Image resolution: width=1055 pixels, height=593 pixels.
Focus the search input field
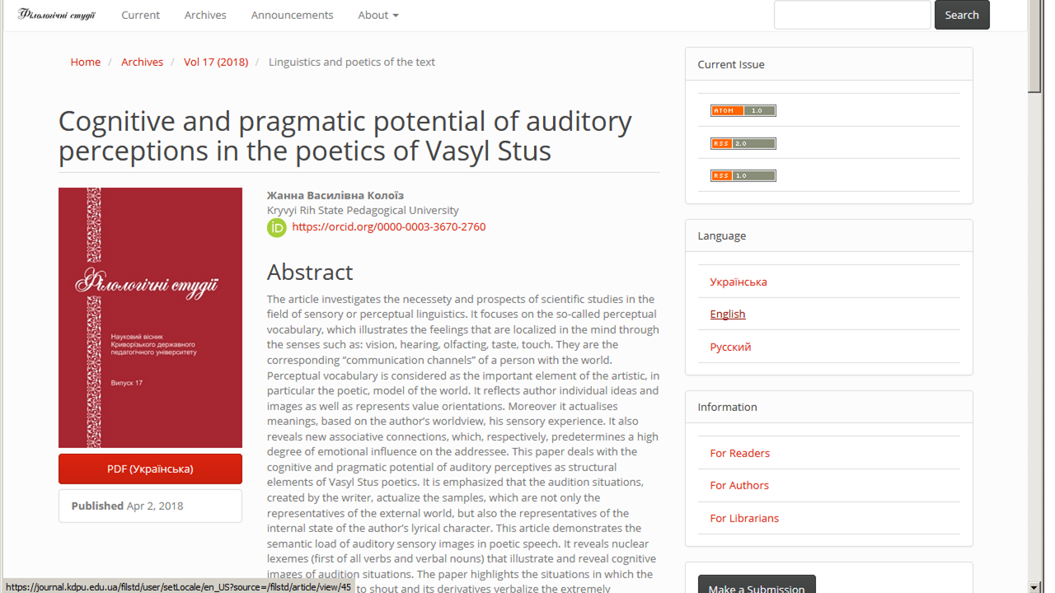pyautogui.click(x=851, y=15)
